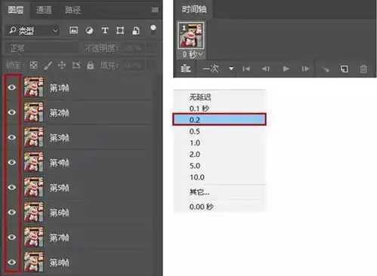Switch to the 路径 tab
Image resolution: width=377 pixels, height=276 pixels.
coord(73,10)
